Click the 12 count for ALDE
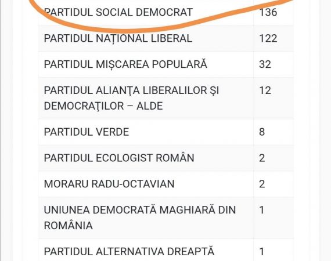Screen dimensions: 331x261 tap(265, 90)
